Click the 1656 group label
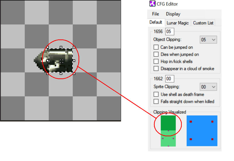The width and height of the screenshot is (234, 161). tap(158, 32)
